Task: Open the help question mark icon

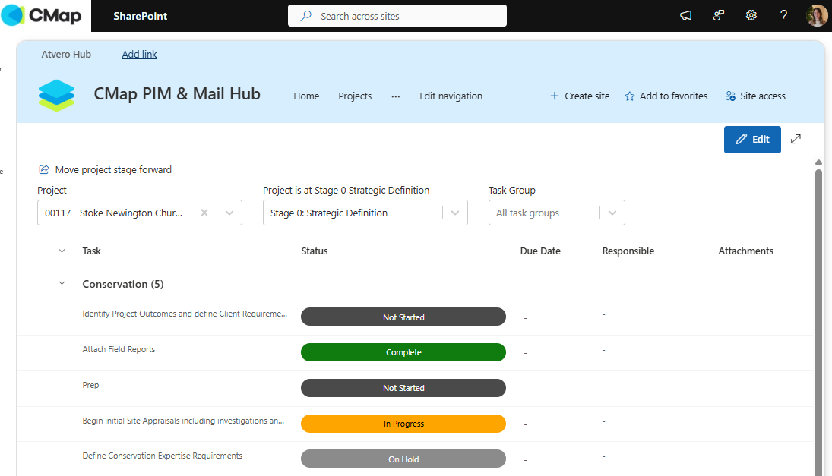Action: (783, 15)
